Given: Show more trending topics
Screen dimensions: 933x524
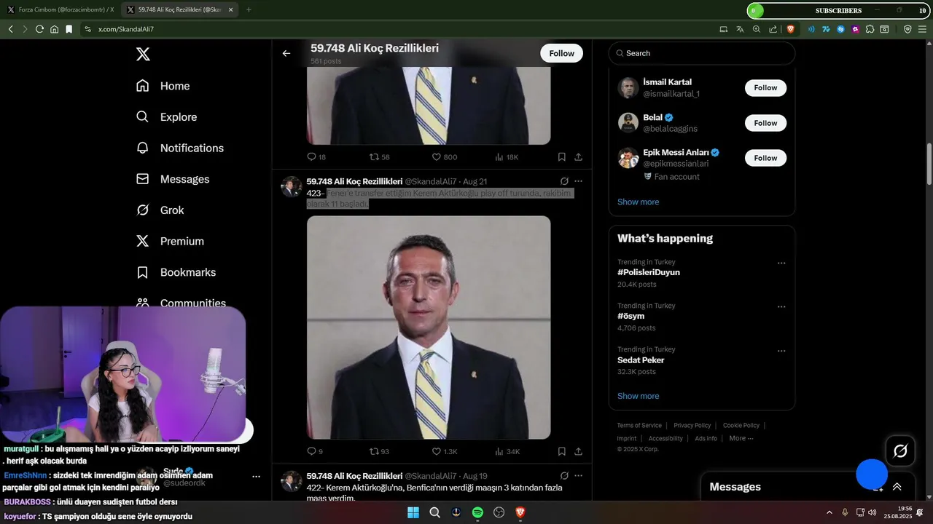Looking at the screenshot, I should tap(638, 396).
